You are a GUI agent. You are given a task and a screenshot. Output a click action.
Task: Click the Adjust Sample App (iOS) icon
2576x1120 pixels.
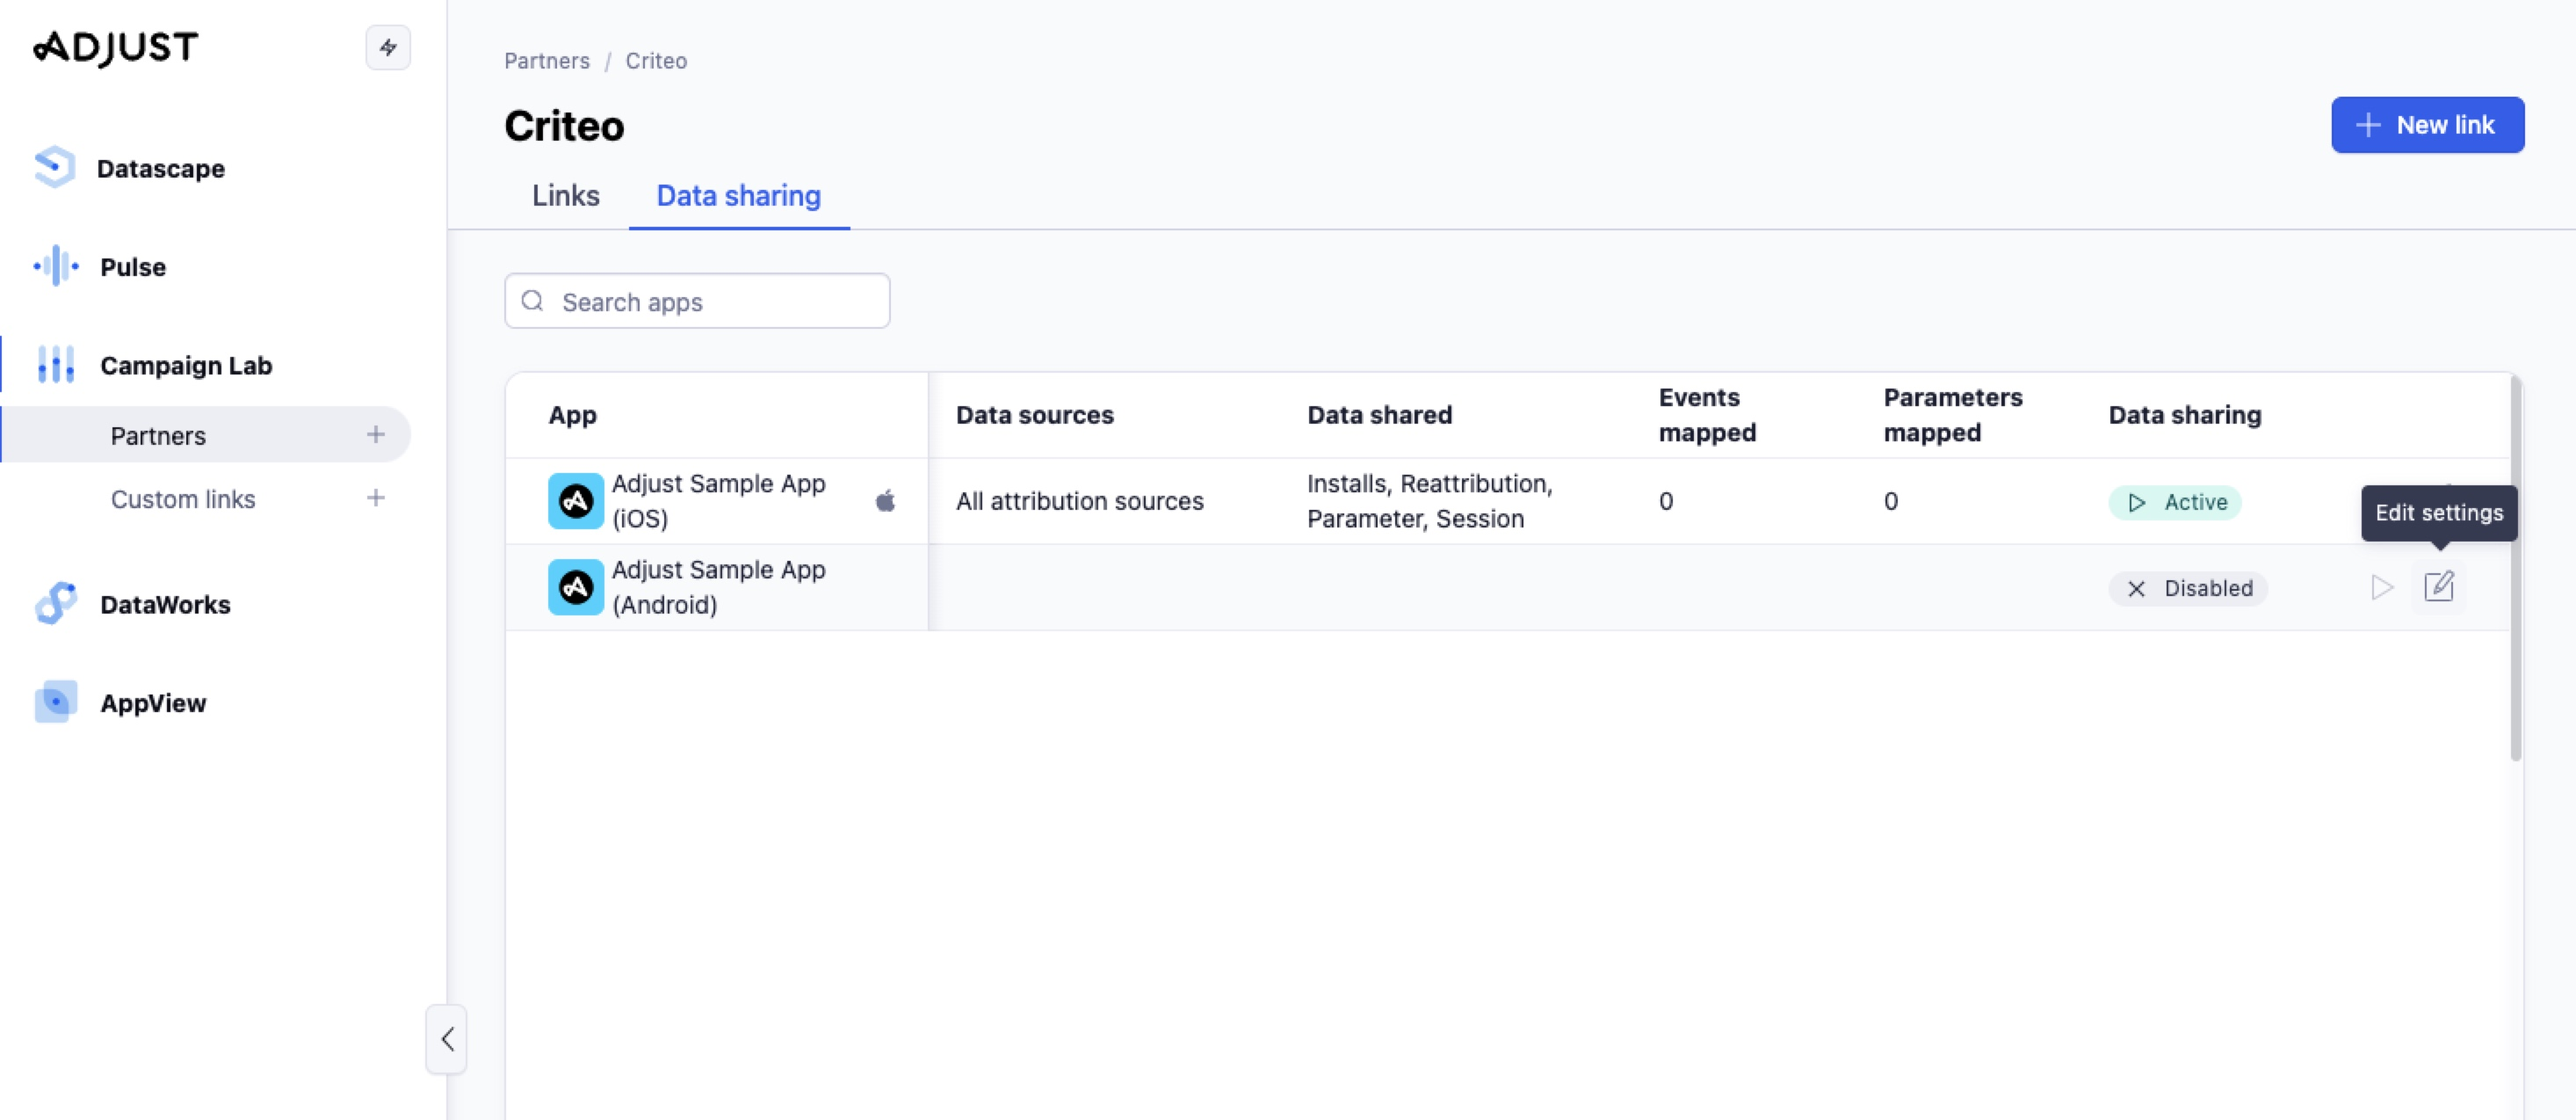(x=576, y=500)
